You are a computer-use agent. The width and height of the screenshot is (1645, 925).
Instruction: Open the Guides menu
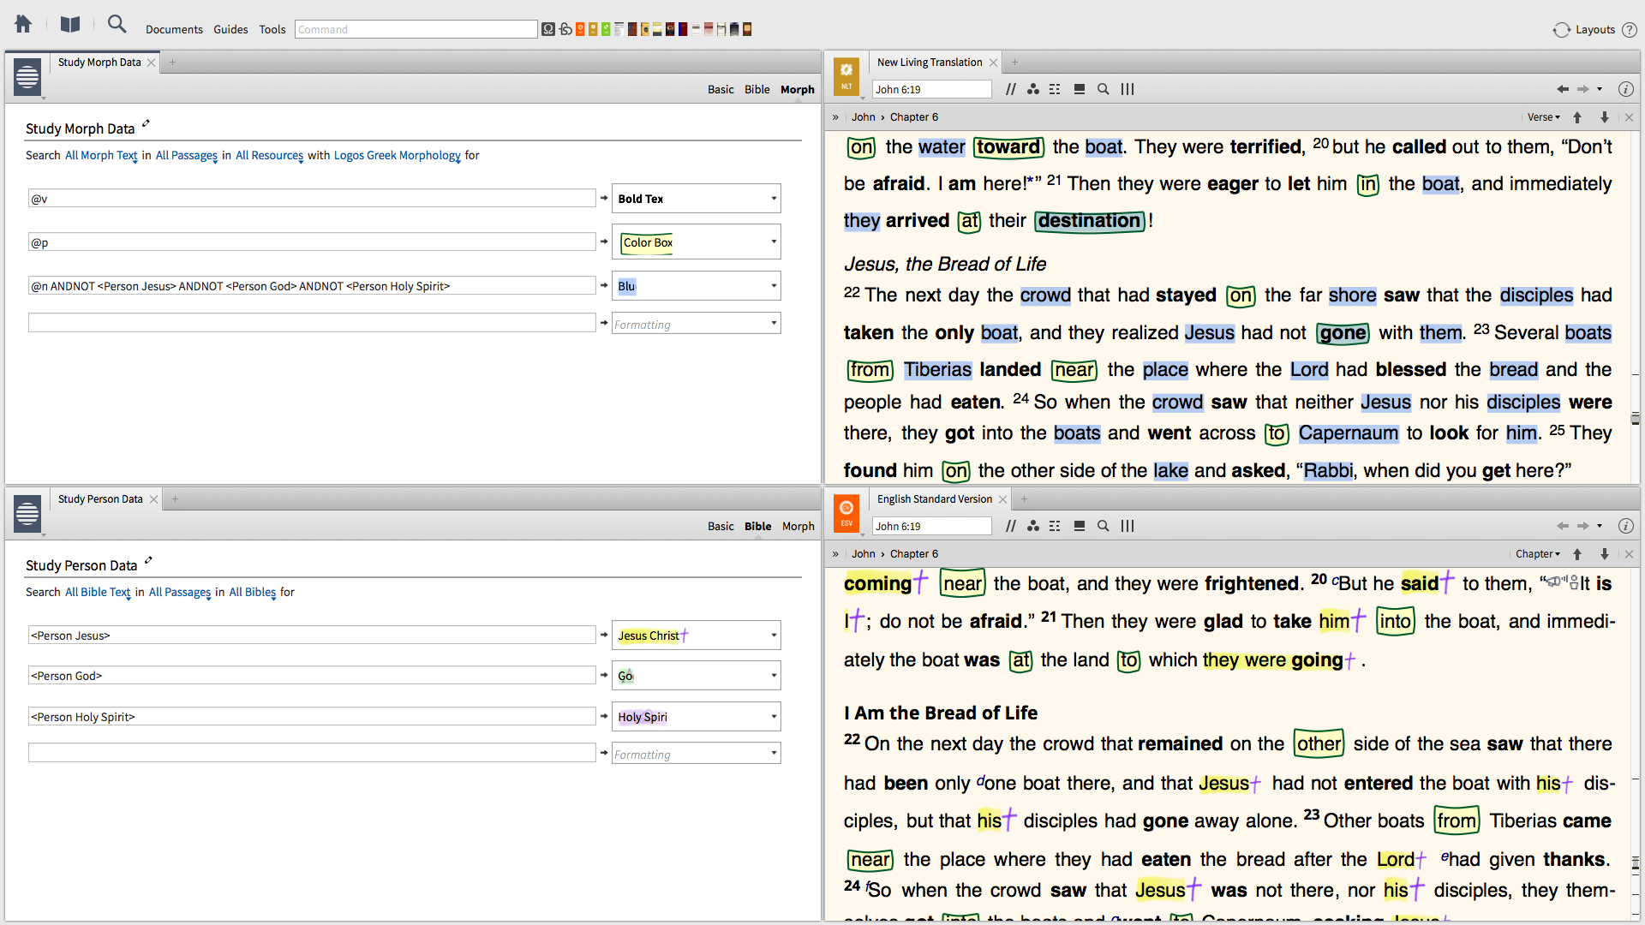tap(230, 29)
